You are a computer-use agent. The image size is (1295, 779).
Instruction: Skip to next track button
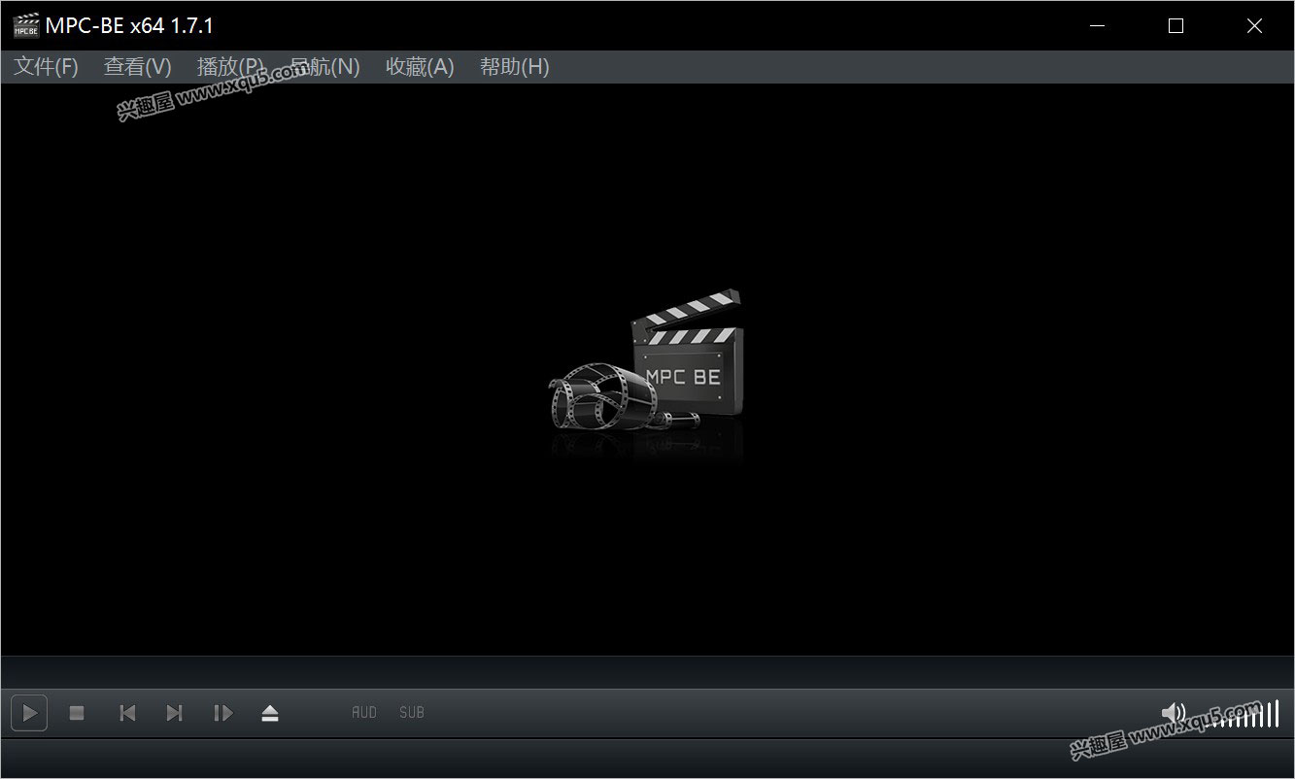(x=174, y=713)
